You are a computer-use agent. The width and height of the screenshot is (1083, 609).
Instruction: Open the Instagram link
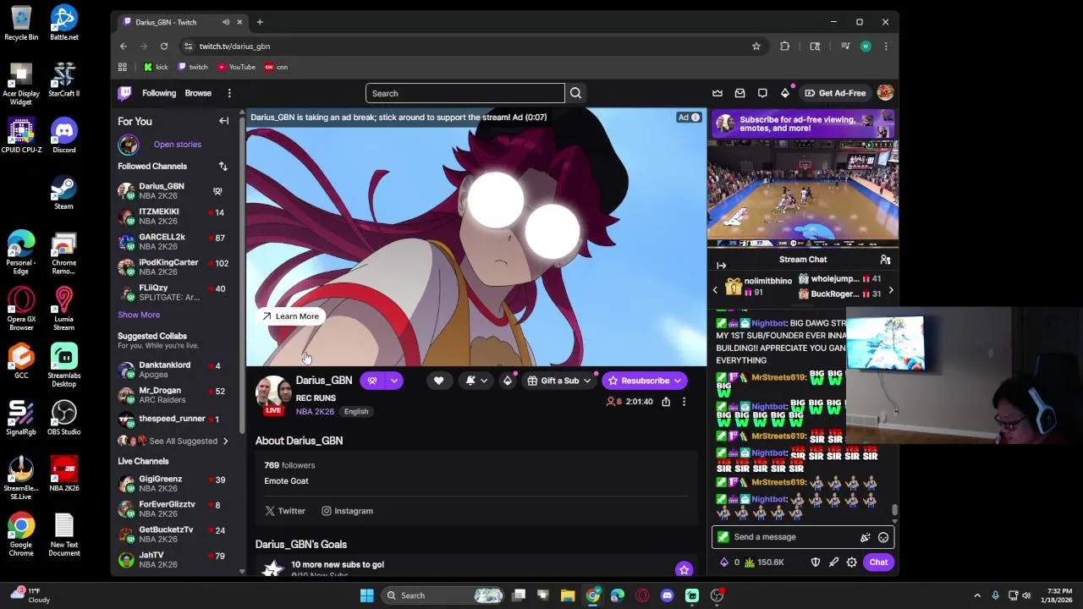[347, 511]
